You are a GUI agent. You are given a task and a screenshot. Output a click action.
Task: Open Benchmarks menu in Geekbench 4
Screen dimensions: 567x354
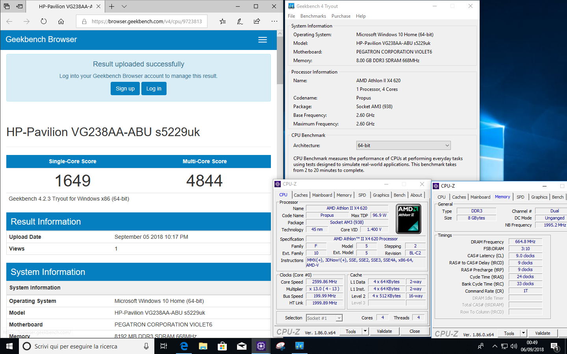coord(313,16)
